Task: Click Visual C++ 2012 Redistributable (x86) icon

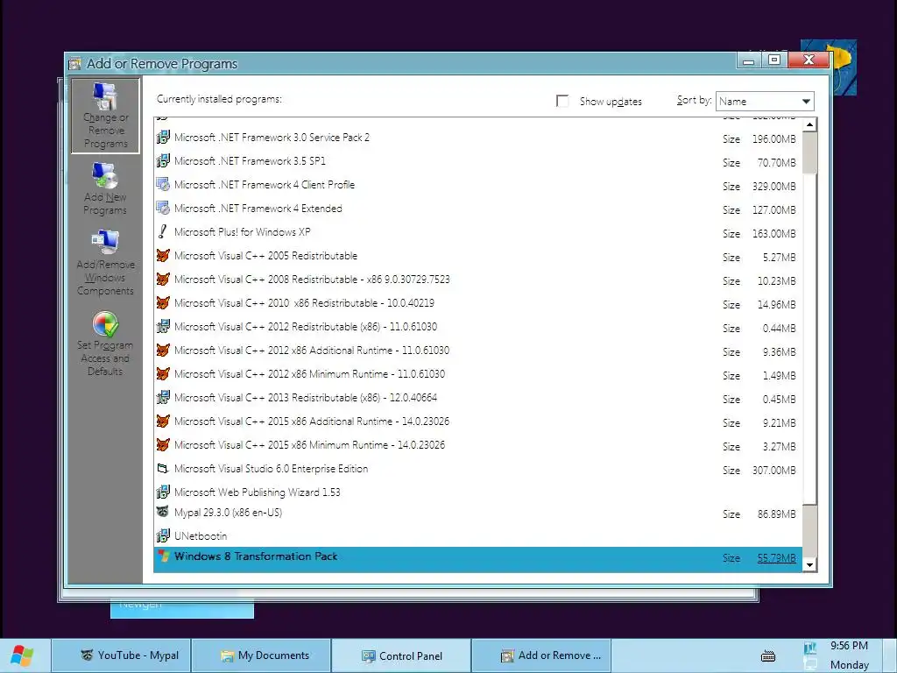Action: pos(163,327)
